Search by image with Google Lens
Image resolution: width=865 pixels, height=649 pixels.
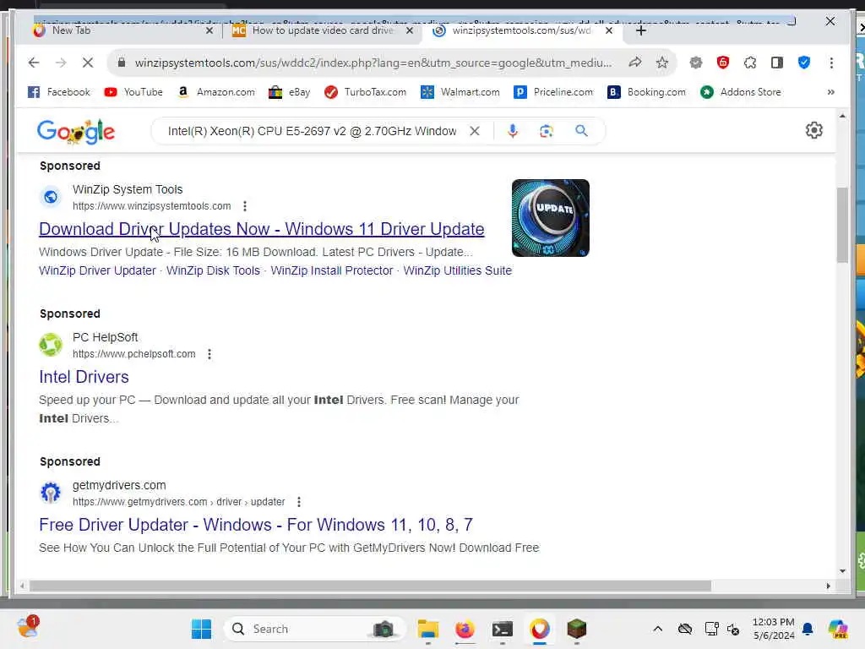tap(547, 131)
